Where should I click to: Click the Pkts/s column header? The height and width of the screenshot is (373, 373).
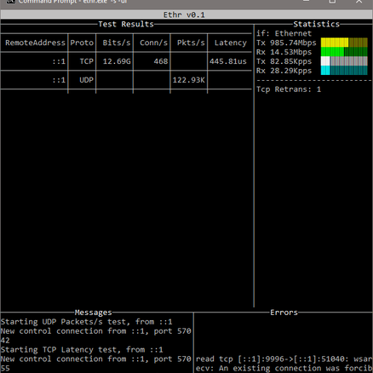coord(191,43)
